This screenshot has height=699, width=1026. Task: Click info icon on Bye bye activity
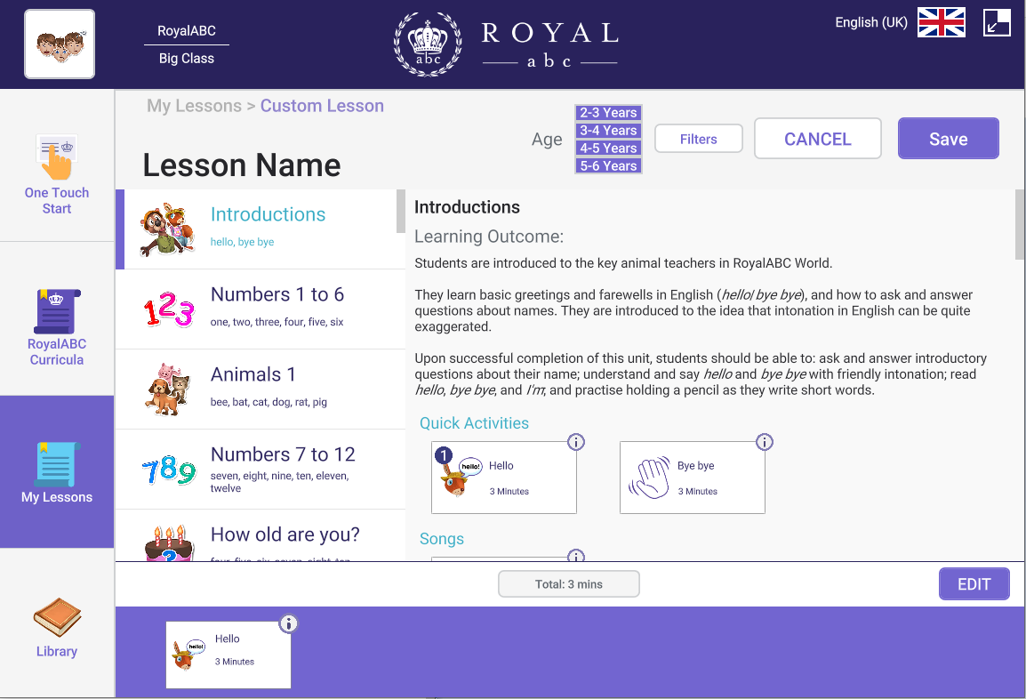765,442
